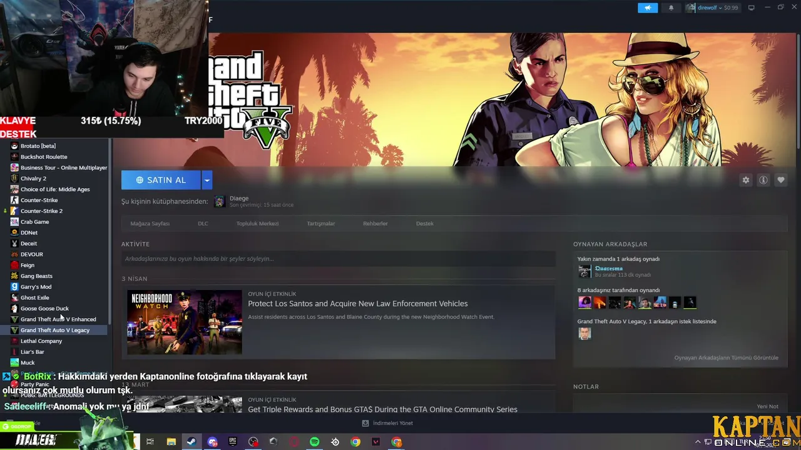Click Yeni Not to add note
The width and height of the screenshot is (801, 450).
tap(767, 406)
